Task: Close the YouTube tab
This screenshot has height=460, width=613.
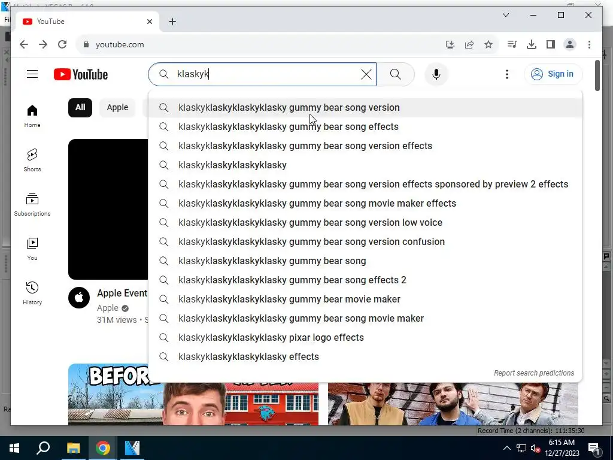Action: 149,22
